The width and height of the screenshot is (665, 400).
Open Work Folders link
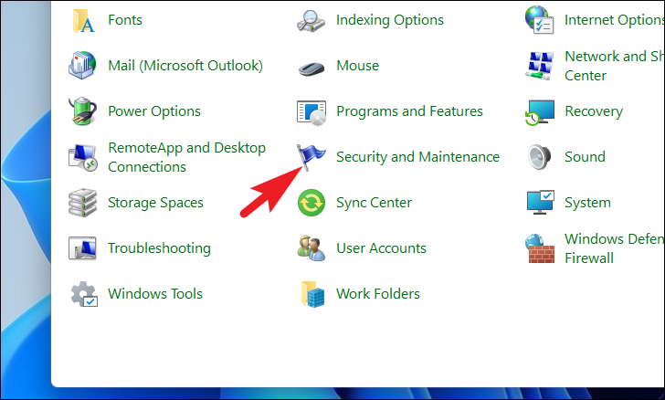pos(378,293)
